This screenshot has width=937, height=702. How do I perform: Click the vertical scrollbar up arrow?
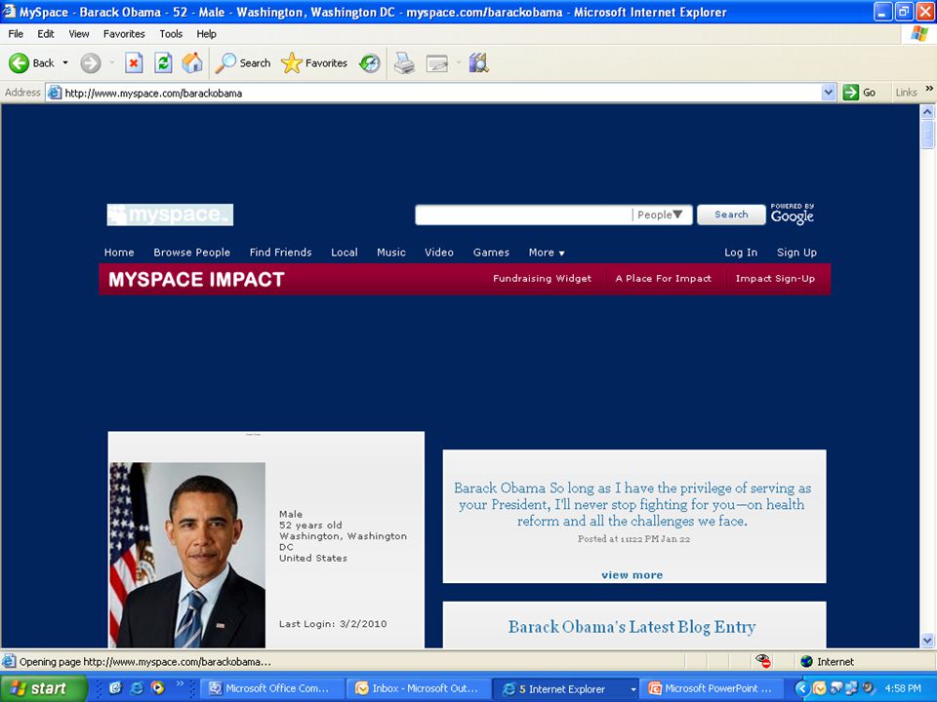click(x=927, y=111)
